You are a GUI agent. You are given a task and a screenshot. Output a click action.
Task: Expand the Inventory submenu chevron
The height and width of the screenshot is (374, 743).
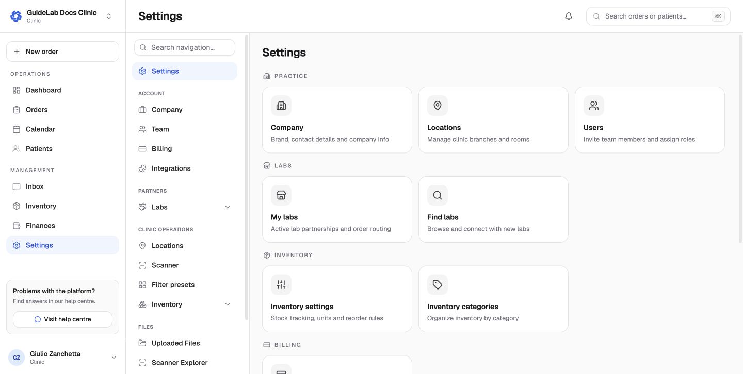[228, 304]
